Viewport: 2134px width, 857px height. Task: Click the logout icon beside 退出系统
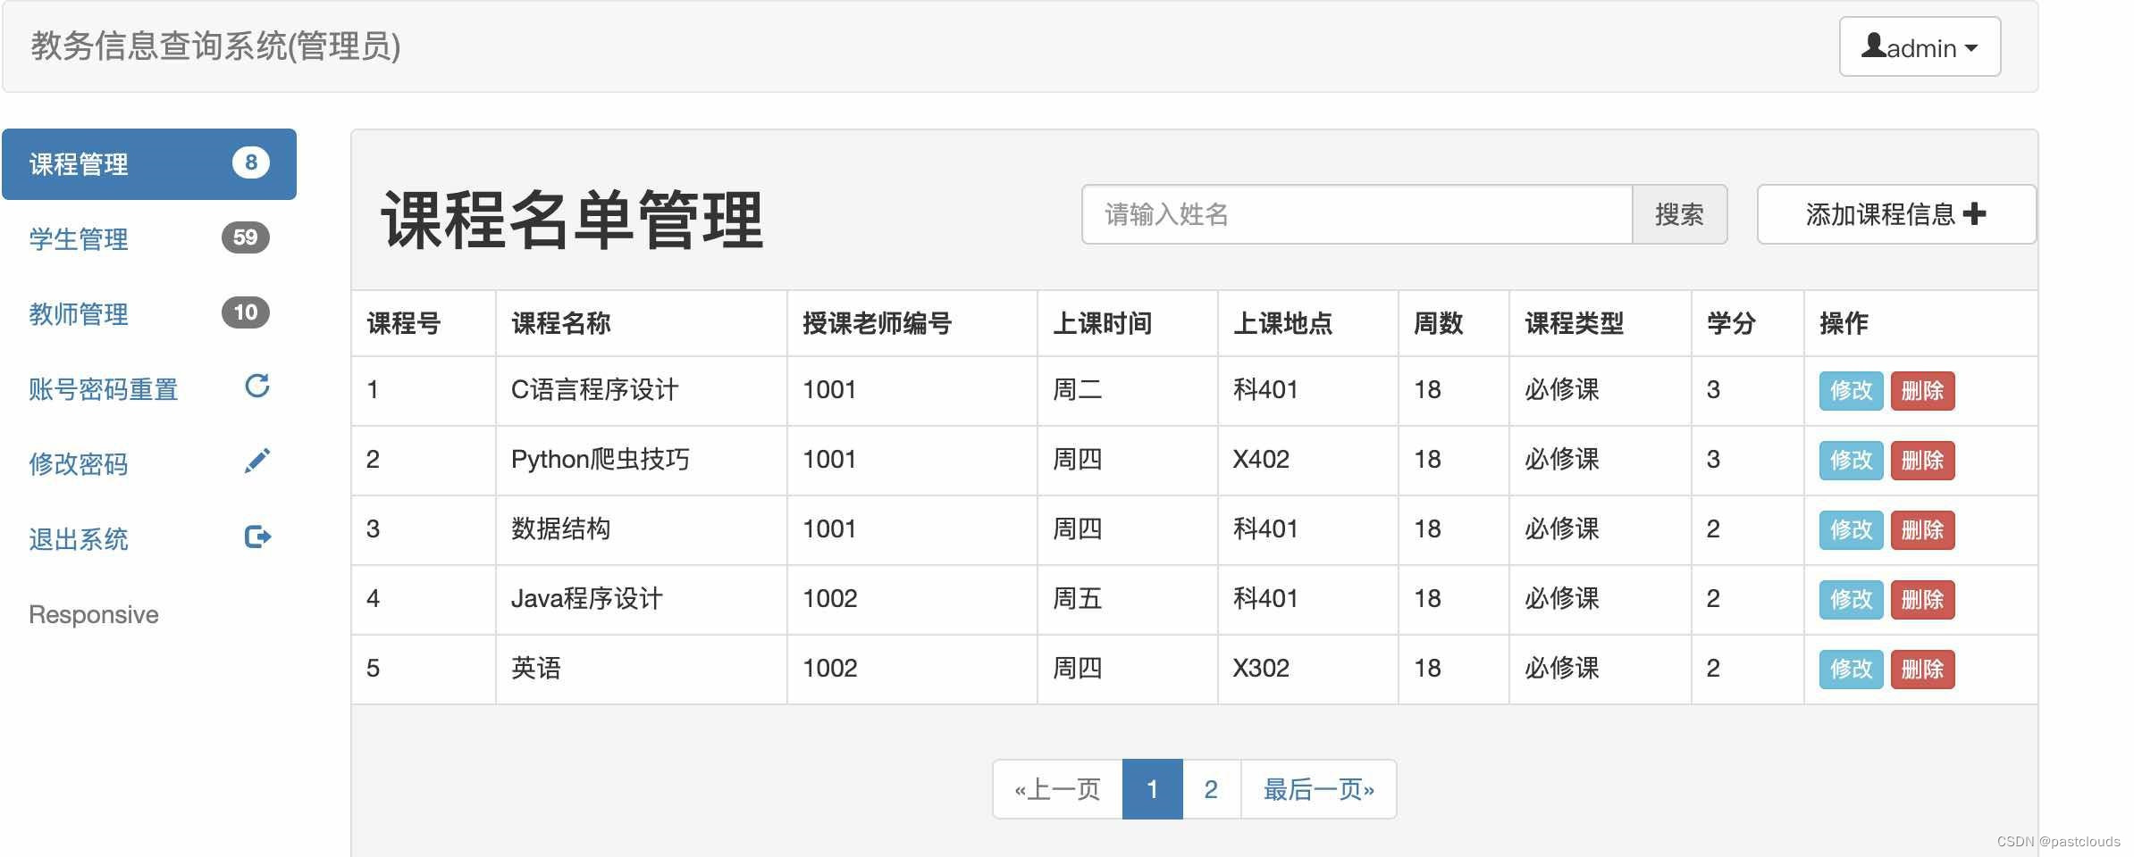(256, 537)
